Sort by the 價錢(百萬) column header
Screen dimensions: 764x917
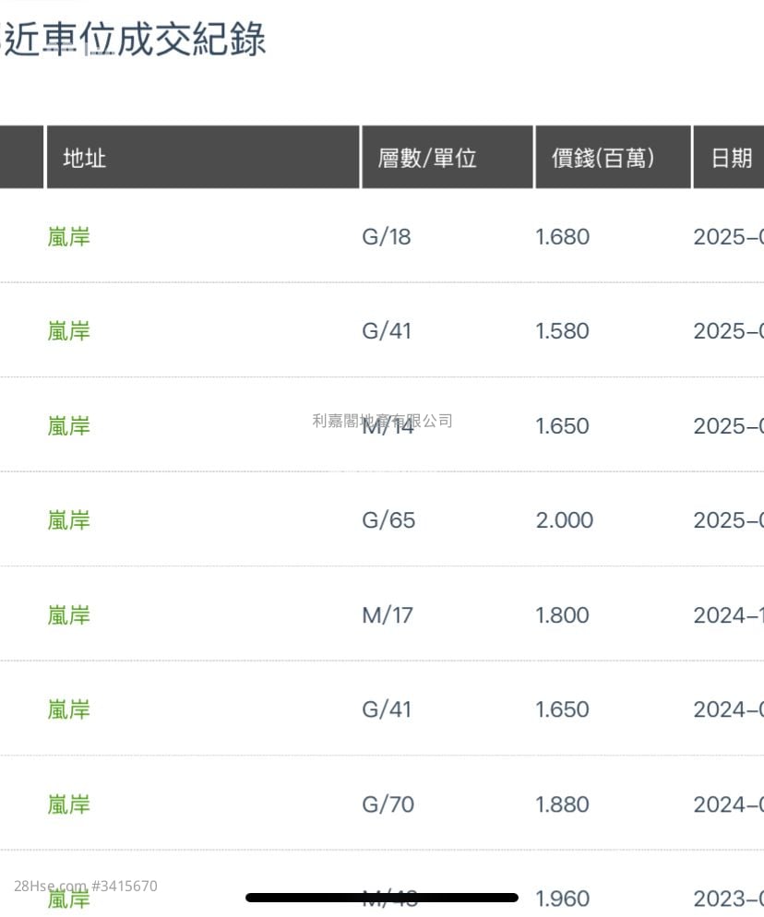point(613,158)
